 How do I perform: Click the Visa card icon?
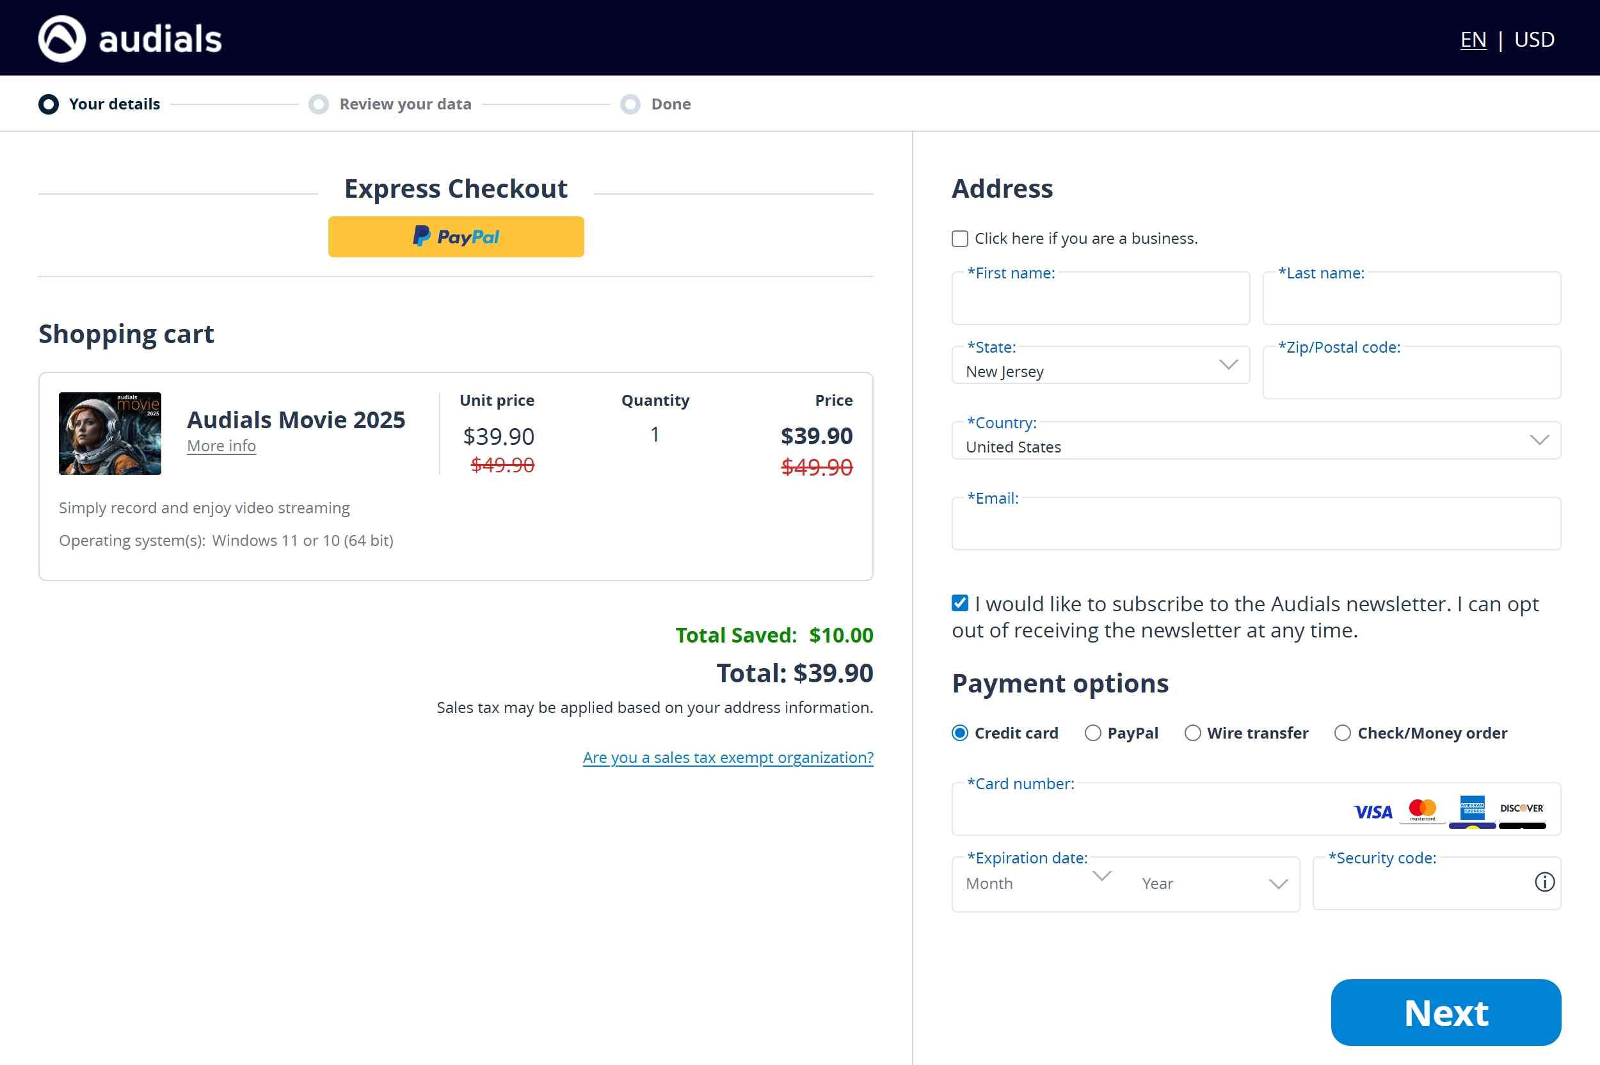(1373, 812)
